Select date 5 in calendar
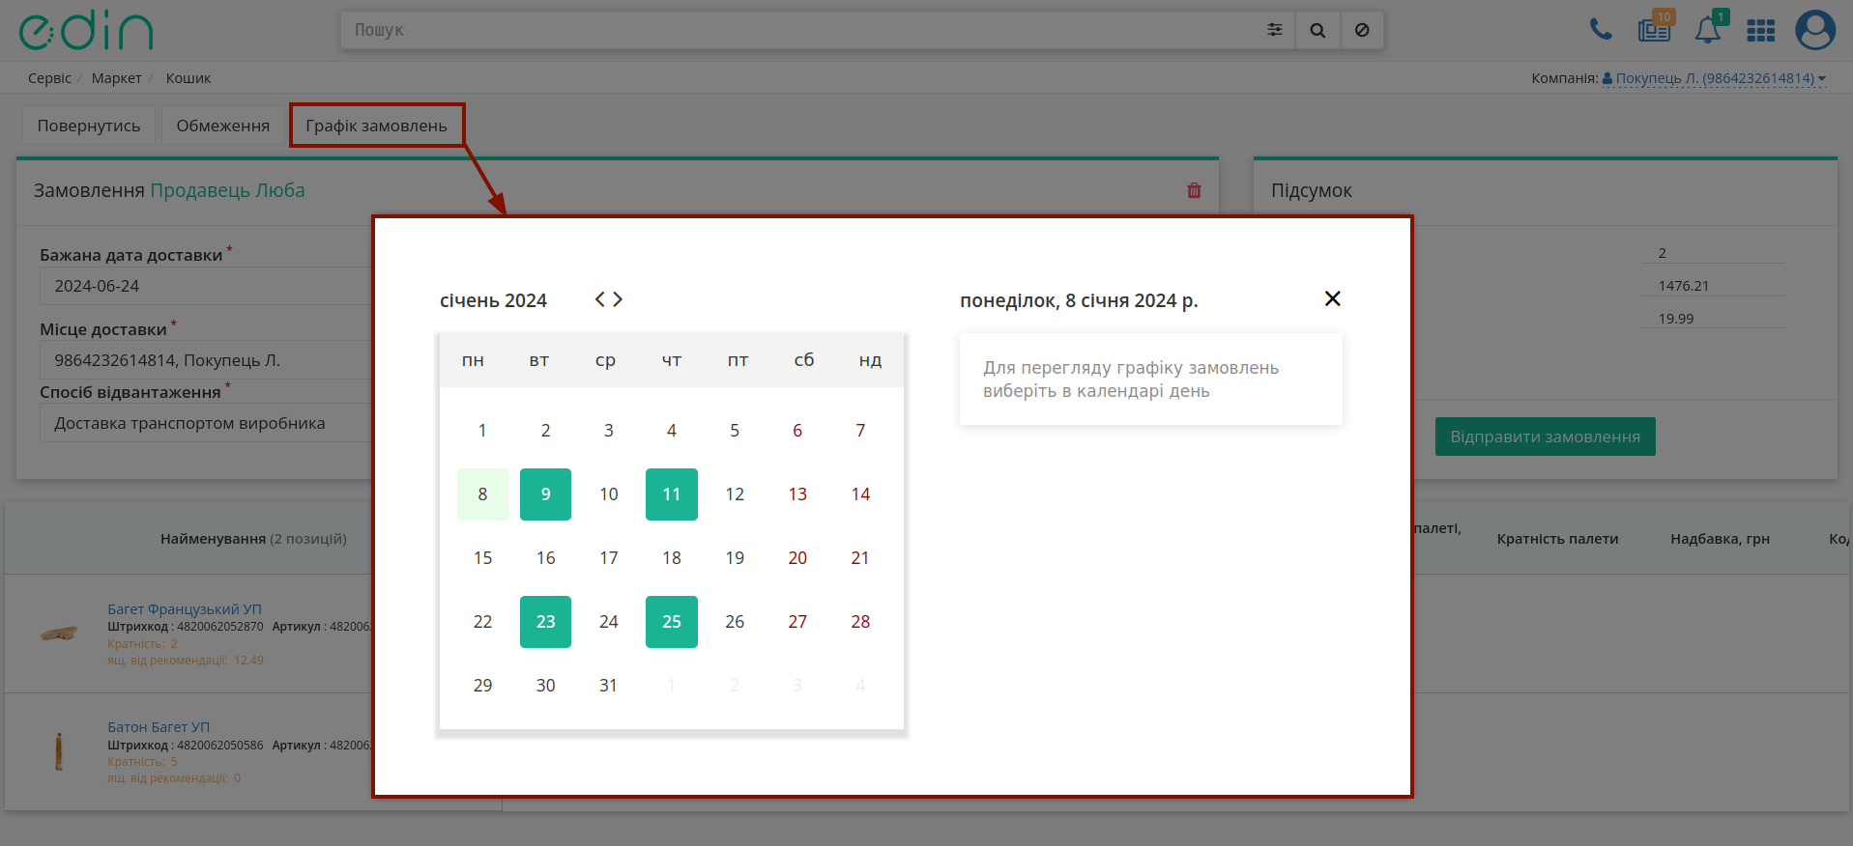This screenshot has width=1853, height=846. click(x=735, y=431)
